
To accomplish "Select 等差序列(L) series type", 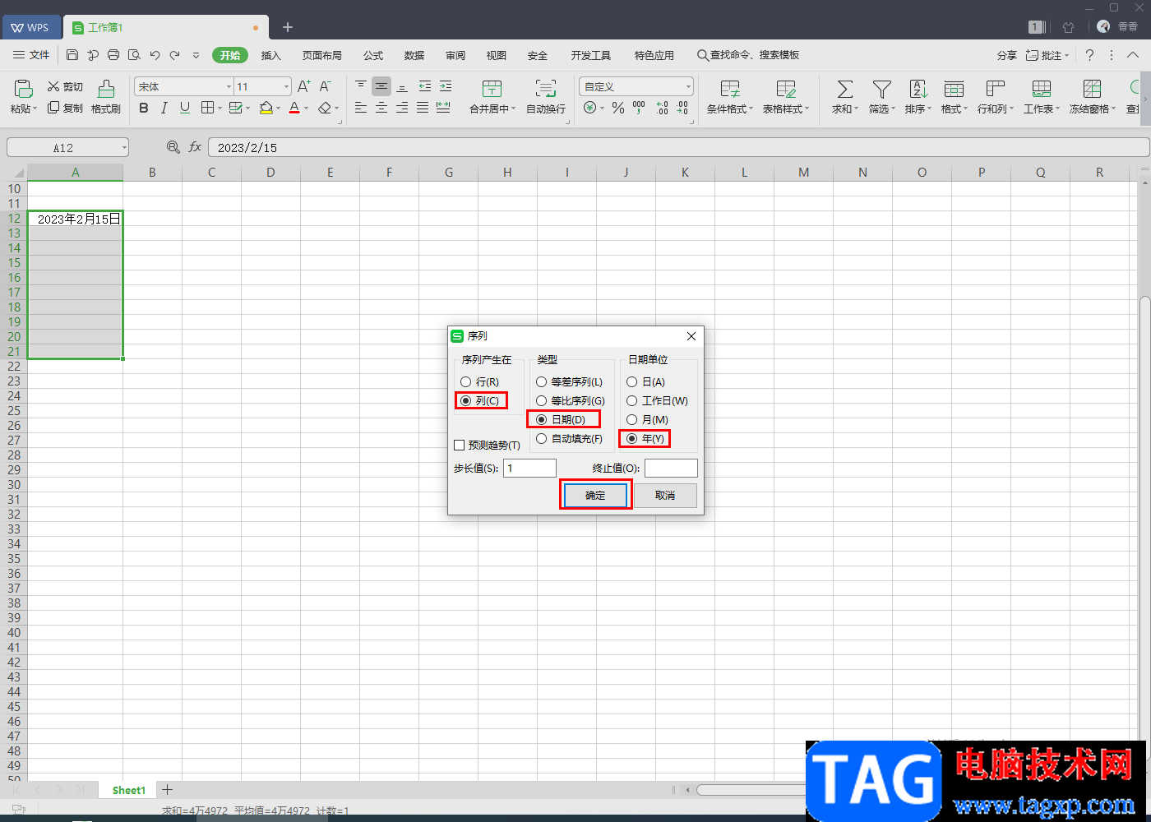I will (569, 382).
